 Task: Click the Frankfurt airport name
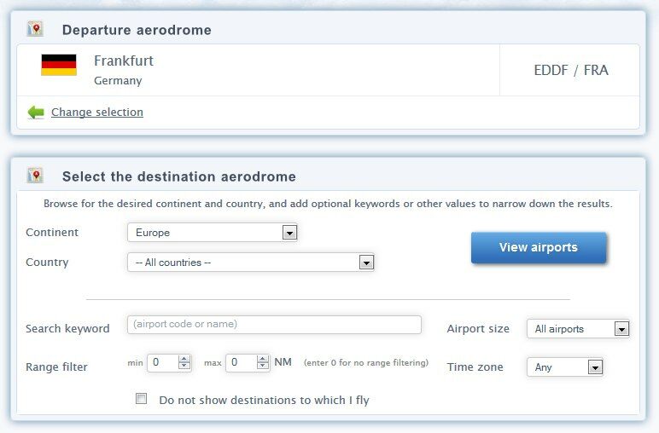point(124,61)
